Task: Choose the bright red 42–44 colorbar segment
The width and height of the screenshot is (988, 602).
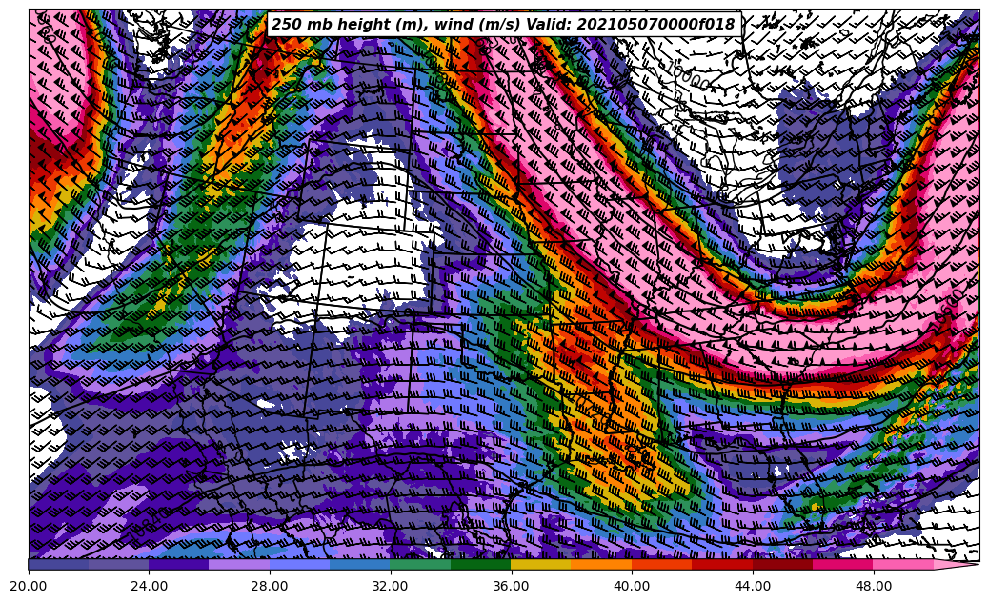Action: tap(722, 564)
